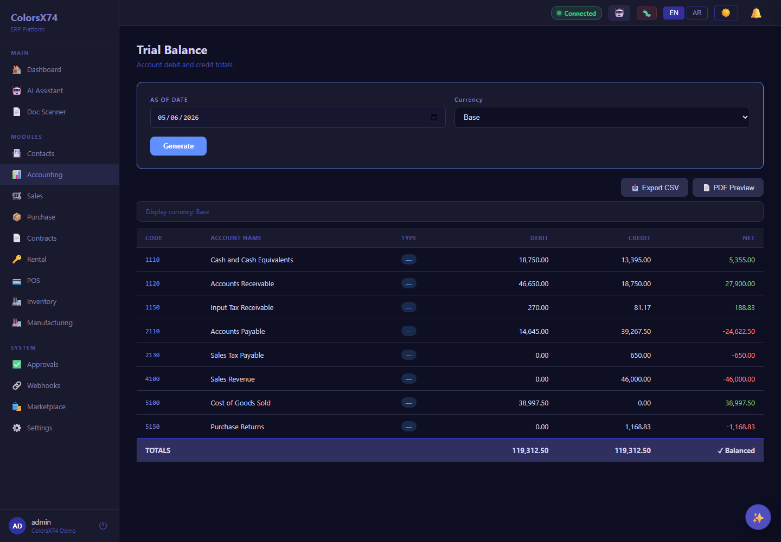Open the robot assistant icon in top bar
Image resolution: width=781 pixels, height=542 pixels.
point(619,13)
